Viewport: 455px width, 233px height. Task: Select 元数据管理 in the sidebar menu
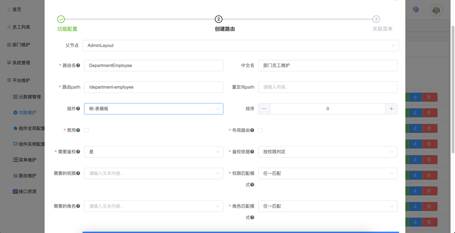(29, 97)
